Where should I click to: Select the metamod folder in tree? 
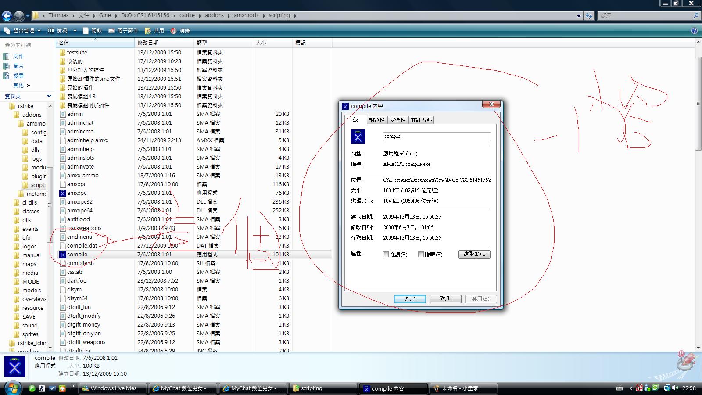click(x=36, y=194)
